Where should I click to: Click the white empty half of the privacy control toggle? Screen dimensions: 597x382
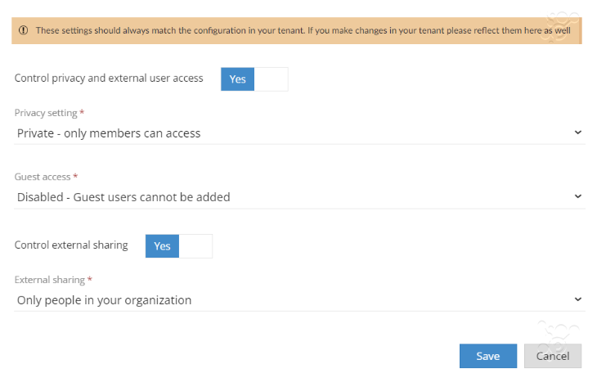point(271,79)
